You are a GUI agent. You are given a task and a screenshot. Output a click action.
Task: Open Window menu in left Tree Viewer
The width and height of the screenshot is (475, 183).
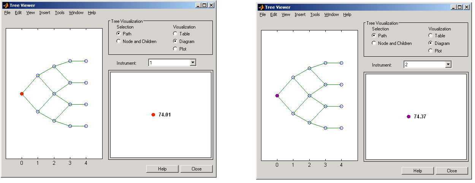(76, 13)
